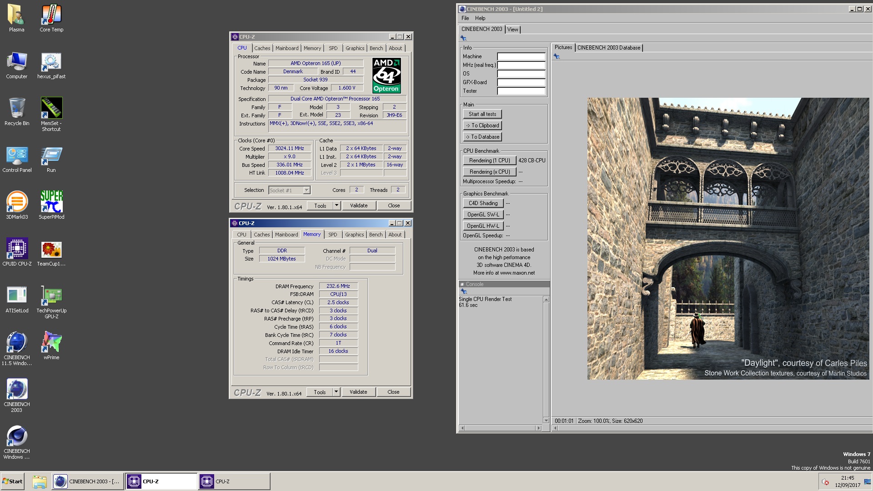Switch to CINEBENCH 2003 taskbar item

pos(87,481)
